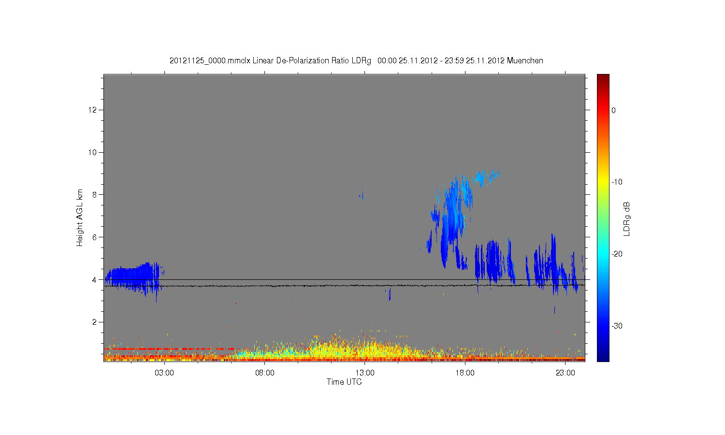
Task: Click the colorbar value 0 label
Action: (x=614, y=110)
